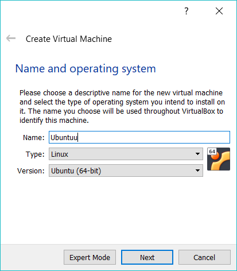Open the help question mark
The image size is (237, 271).
(x=187, y=11)
